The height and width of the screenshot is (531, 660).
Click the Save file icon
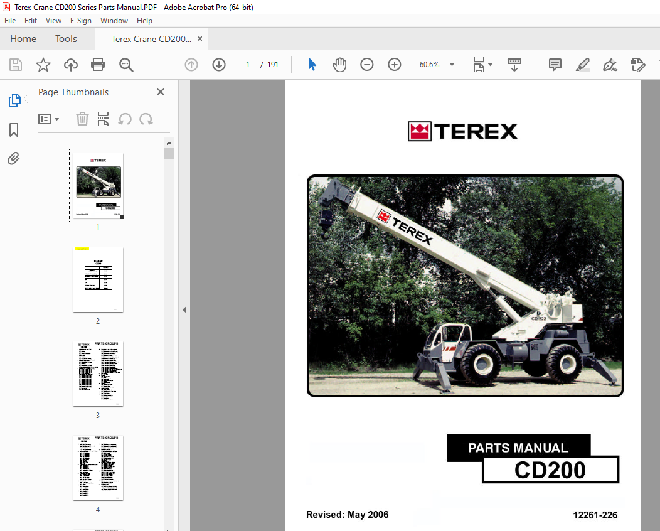16,65
